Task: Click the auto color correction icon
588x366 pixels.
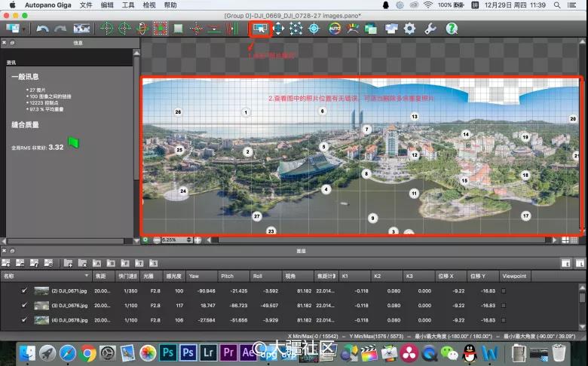Action: click(333, 29)
